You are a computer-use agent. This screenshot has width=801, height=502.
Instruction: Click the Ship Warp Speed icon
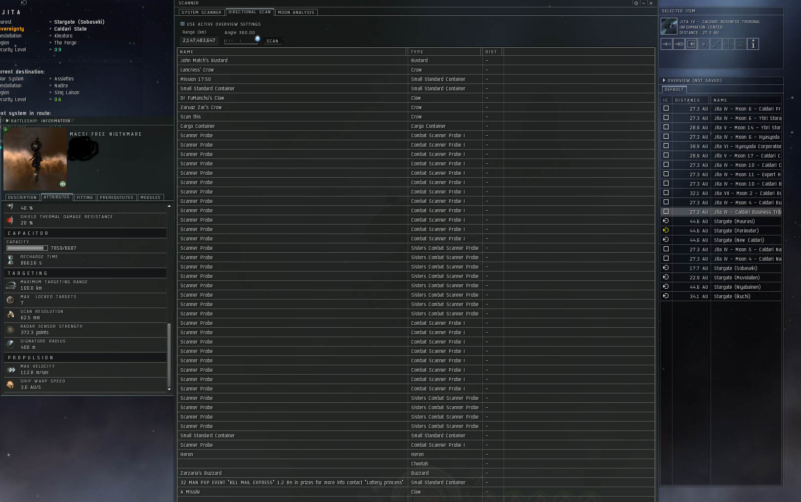point(10,385)
